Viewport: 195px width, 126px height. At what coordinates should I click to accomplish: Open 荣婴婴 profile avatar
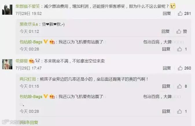pyautogui.click(x=7, y=64)
